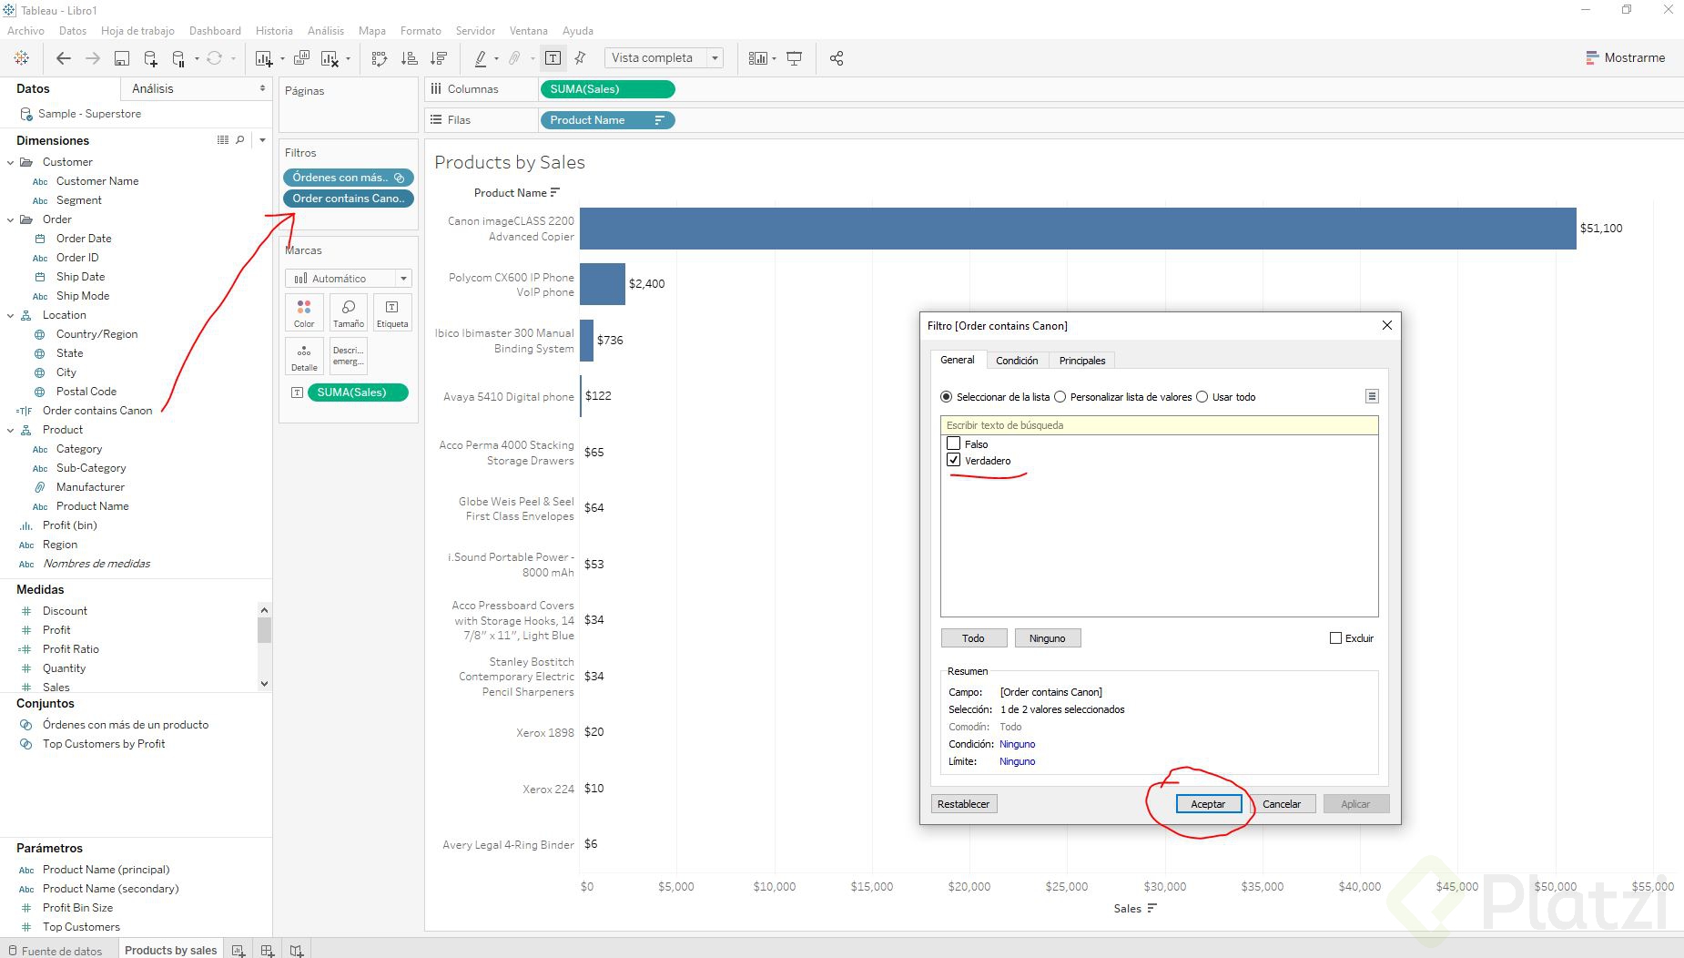
Task: Click the duplicate sheet icon
Action: [x=301, y=58]
